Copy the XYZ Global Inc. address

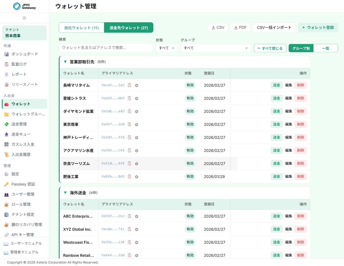coord(129,229)
